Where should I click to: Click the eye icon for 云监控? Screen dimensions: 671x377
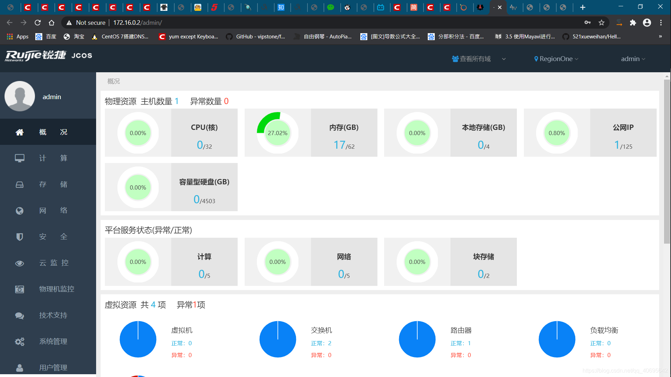[20, 263]
